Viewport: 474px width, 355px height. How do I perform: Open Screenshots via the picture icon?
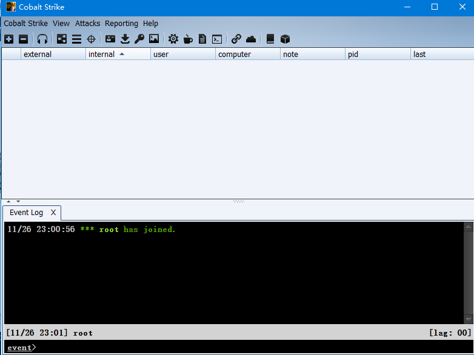(154, 39)
